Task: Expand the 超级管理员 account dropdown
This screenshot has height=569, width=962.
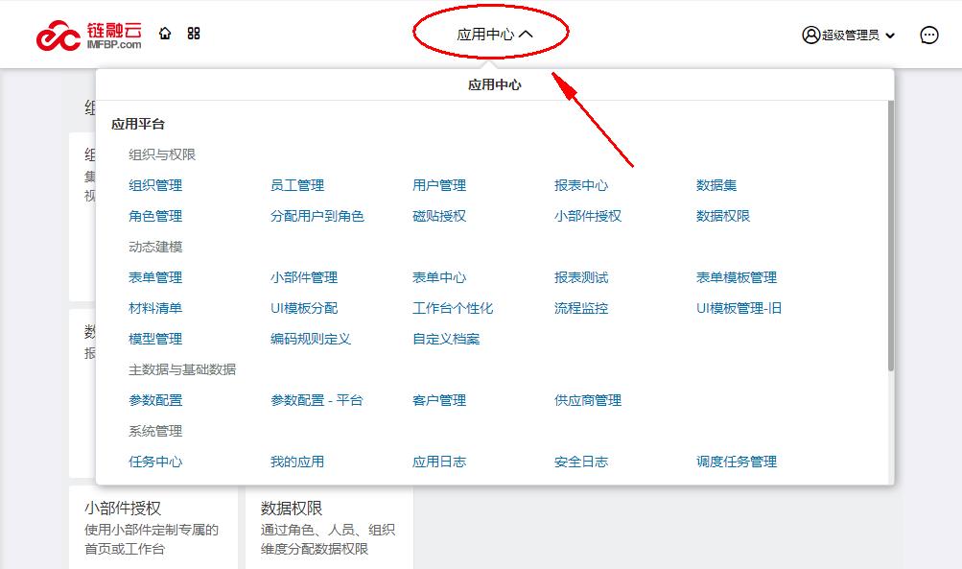Action: click(x=889, y=35)
